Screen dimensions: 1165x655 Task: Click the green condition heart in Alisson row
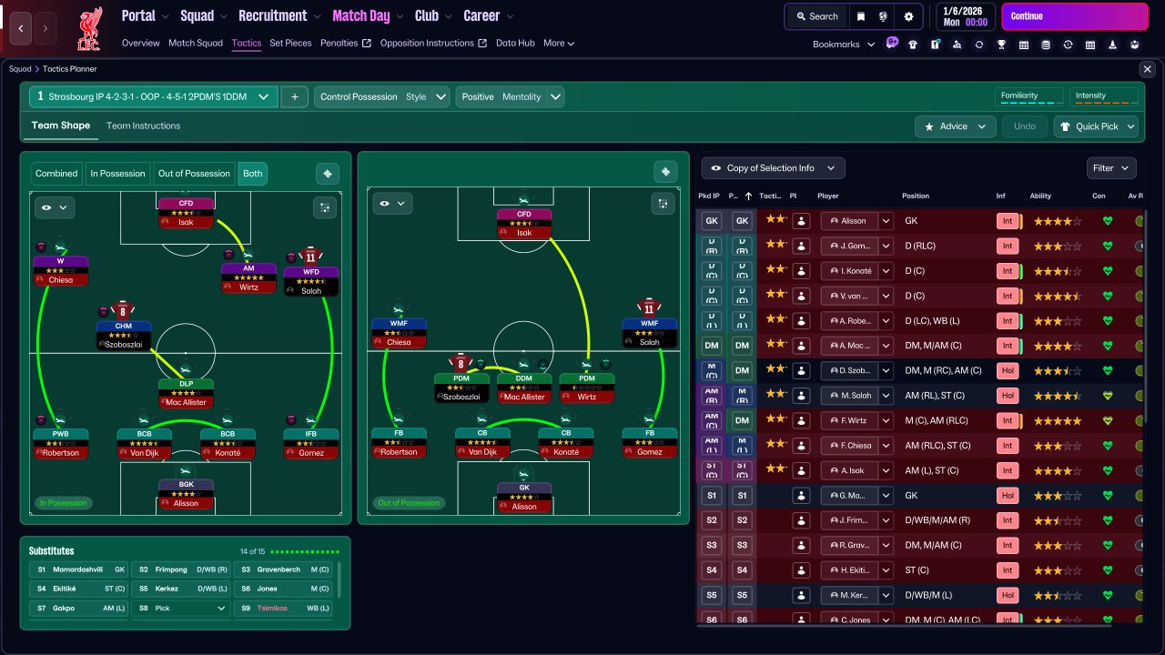tap(1108, 221)
